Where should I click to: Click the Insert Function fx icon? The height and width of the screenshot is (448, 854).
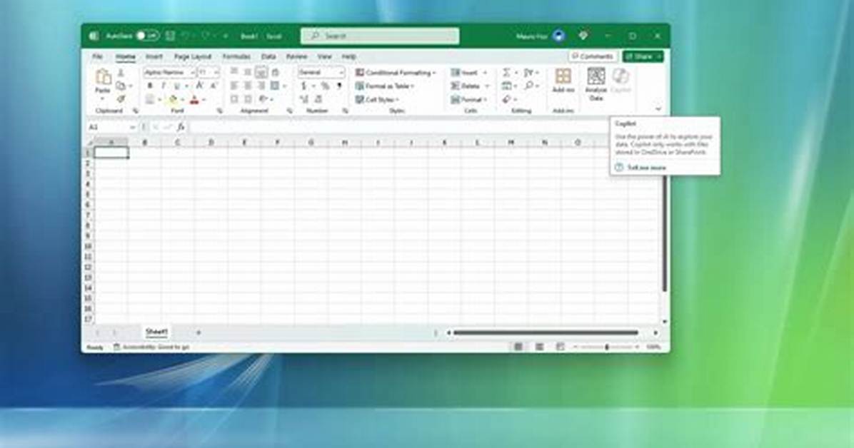181,127
